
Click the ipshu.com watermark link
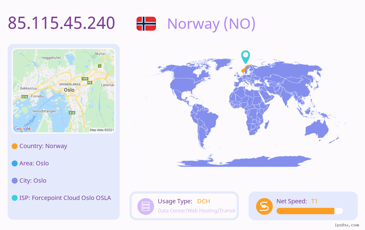pos(347,225)
